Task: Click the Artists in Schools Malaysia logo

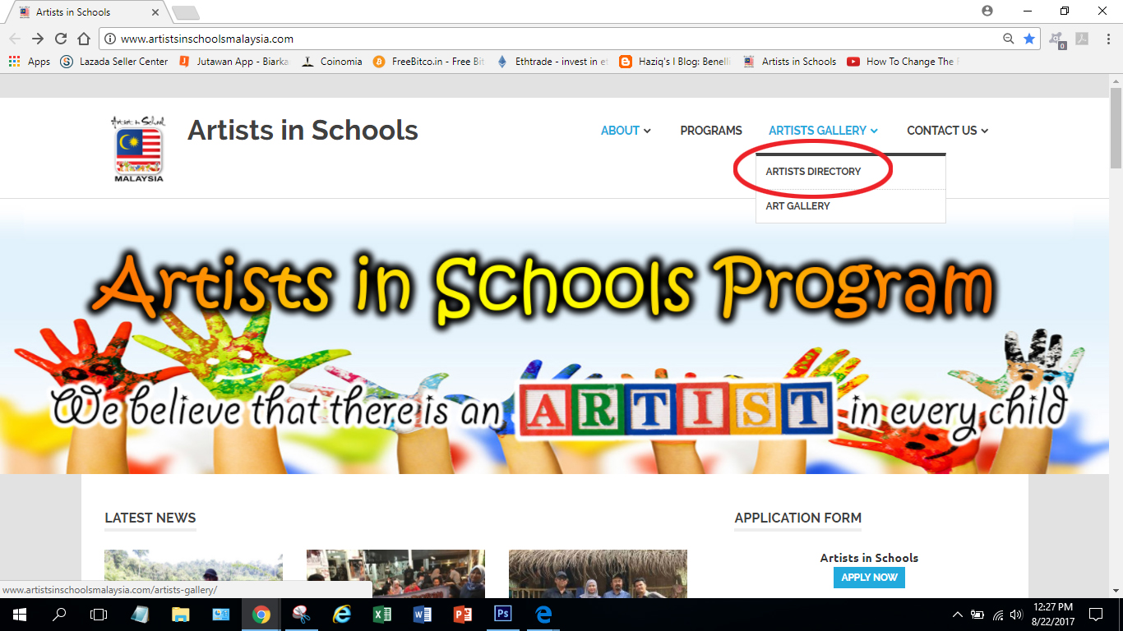Action: (138, 149)
